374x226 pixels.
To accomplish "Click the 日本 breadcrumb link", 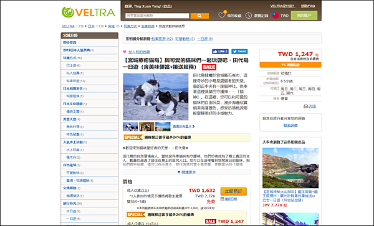I will point(91,26).
